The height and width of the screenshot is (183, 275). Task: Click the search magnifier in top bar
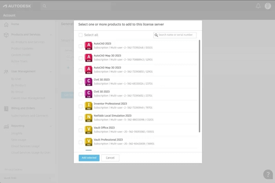[x=45, y=6]
